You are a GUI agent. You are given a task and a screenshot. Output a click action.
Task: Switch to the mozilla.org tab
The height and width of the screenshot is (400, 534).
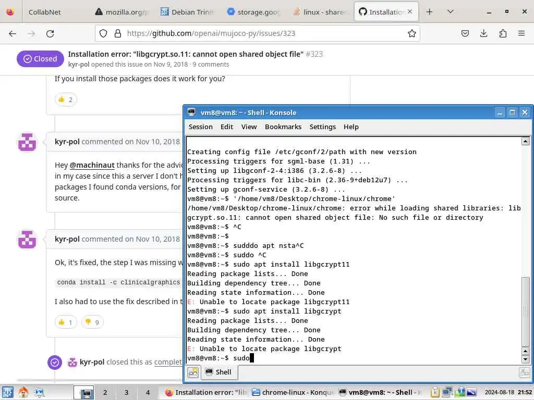[x=123, y=12]
